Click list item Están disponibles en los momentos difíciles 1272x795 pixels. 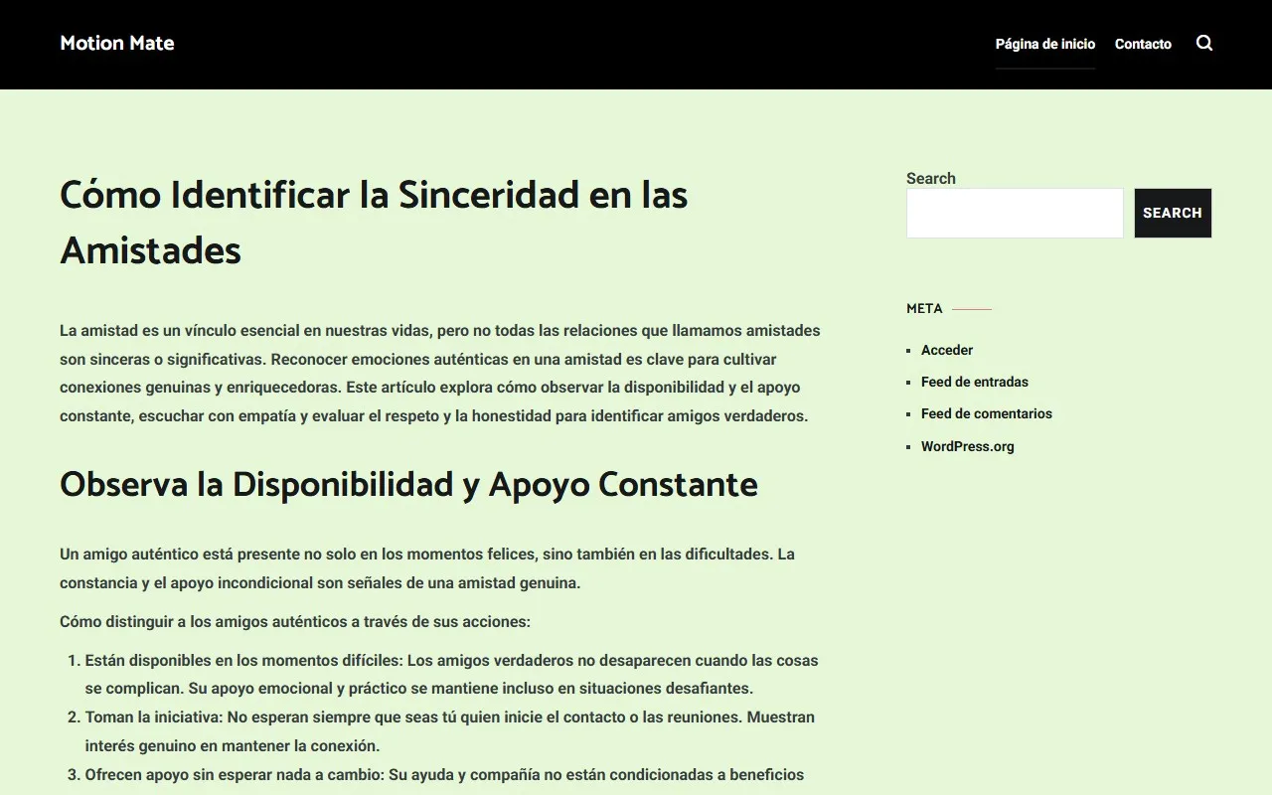click(451, 674)
